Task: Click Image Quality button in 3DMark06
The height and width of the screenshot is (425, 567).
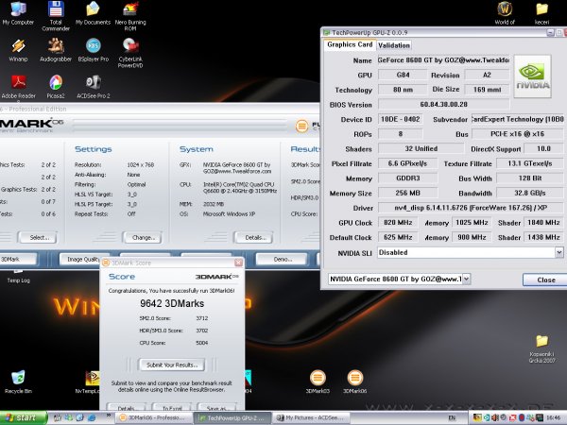Action: pyautogui.click(x=82, y=259)
